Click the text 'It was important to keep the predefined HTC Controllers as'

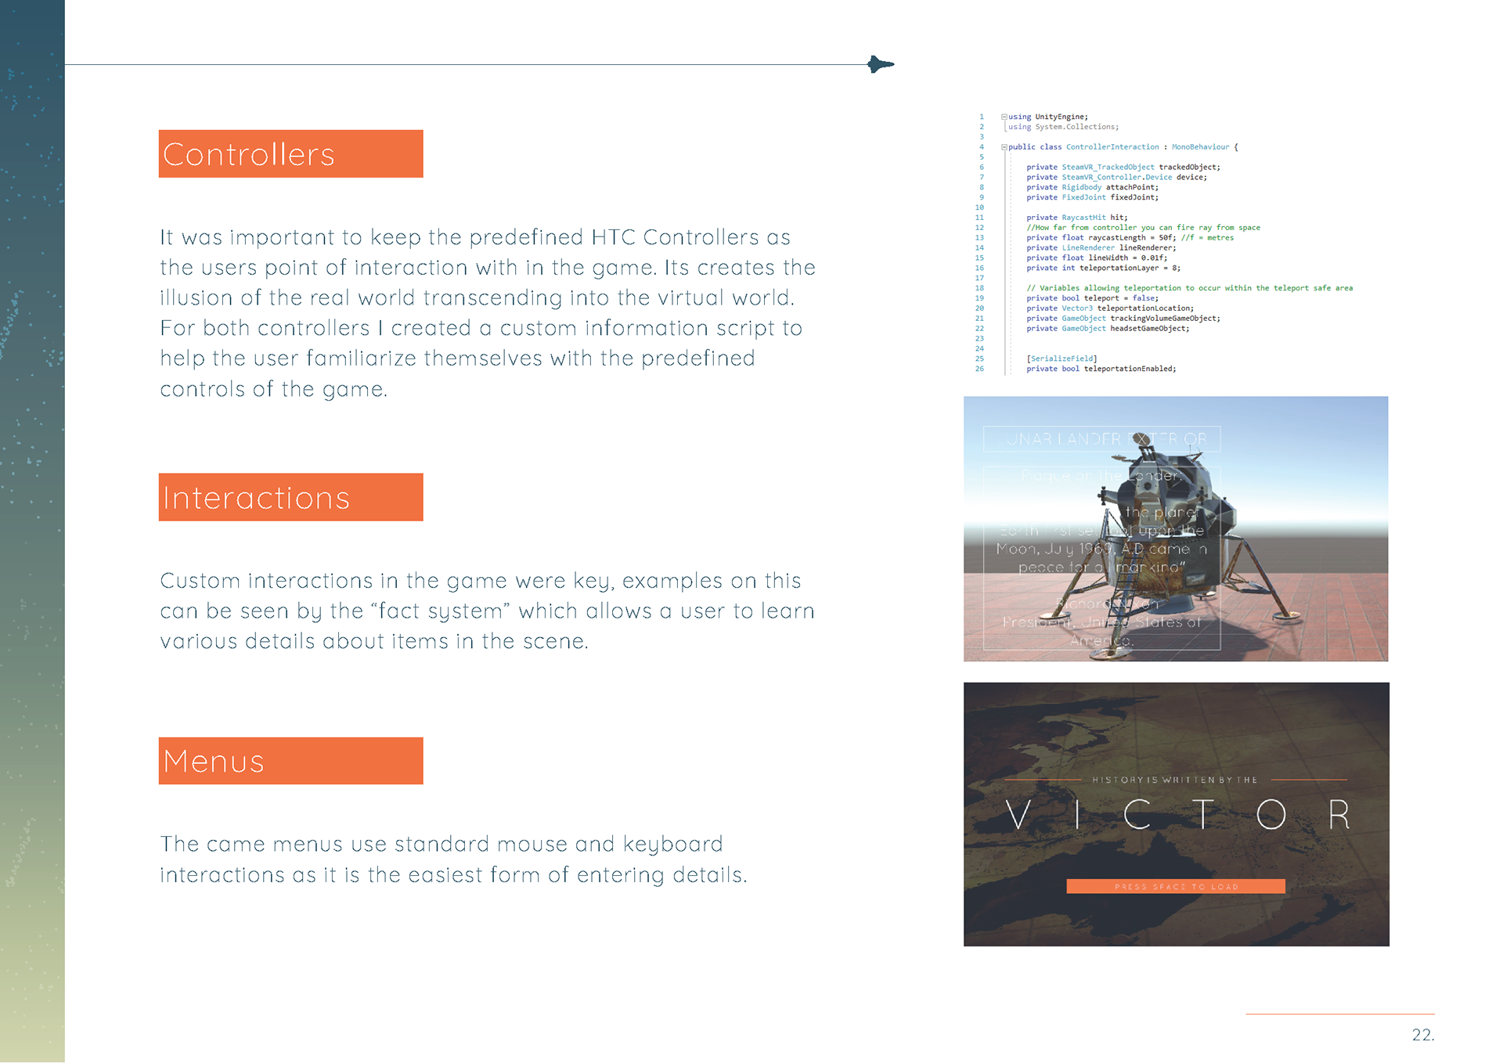click(475, 237)
